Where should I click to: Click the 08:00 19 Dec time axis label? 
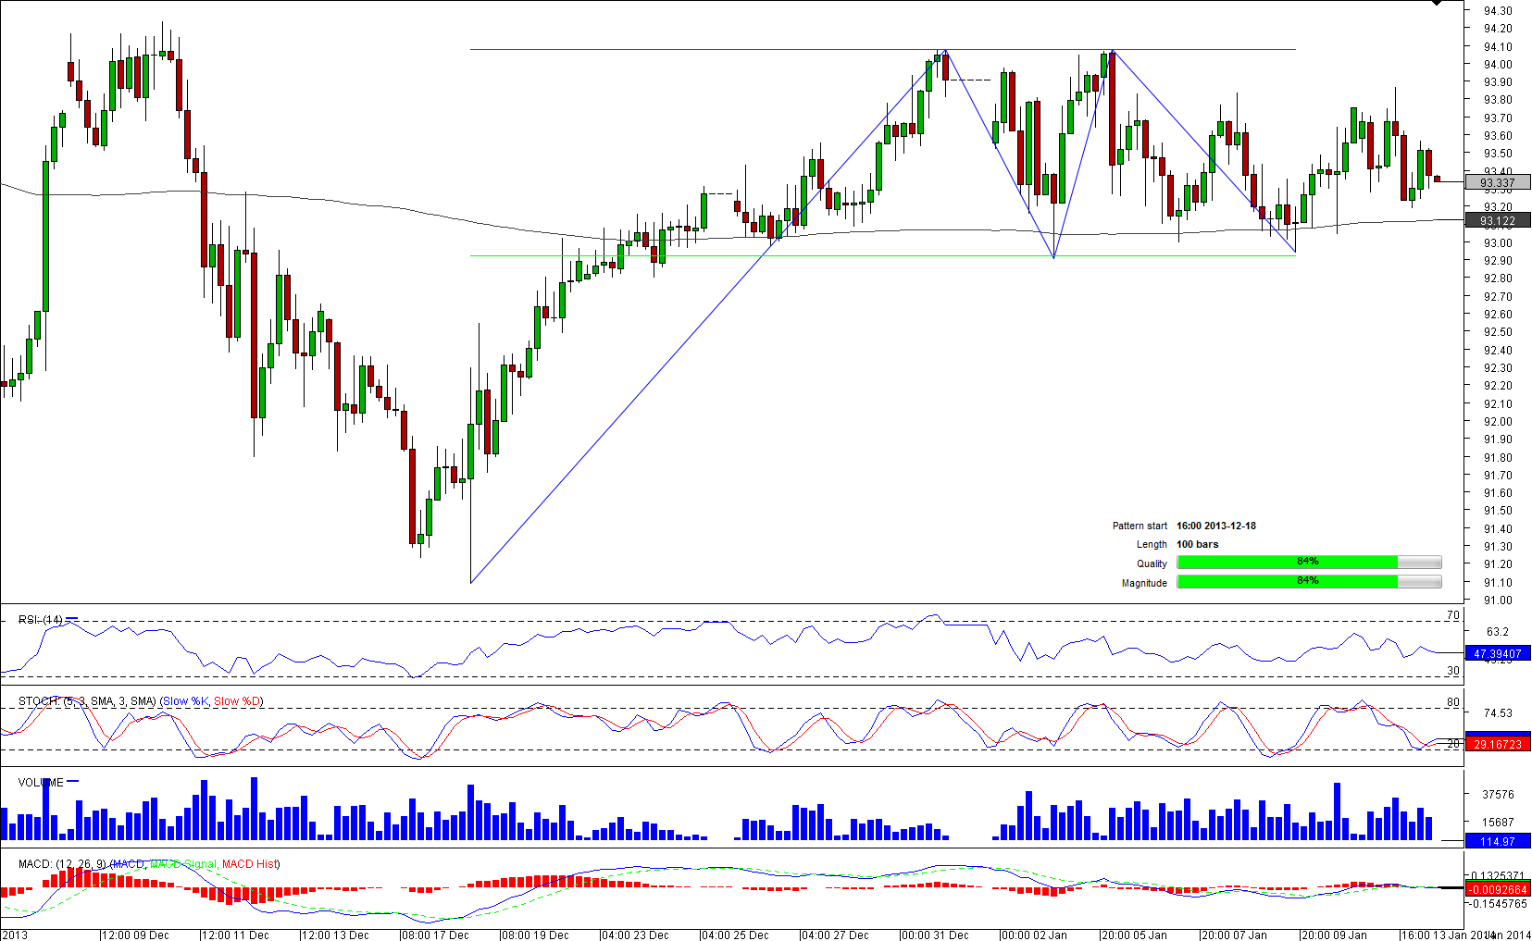click(x=535, y=935)
